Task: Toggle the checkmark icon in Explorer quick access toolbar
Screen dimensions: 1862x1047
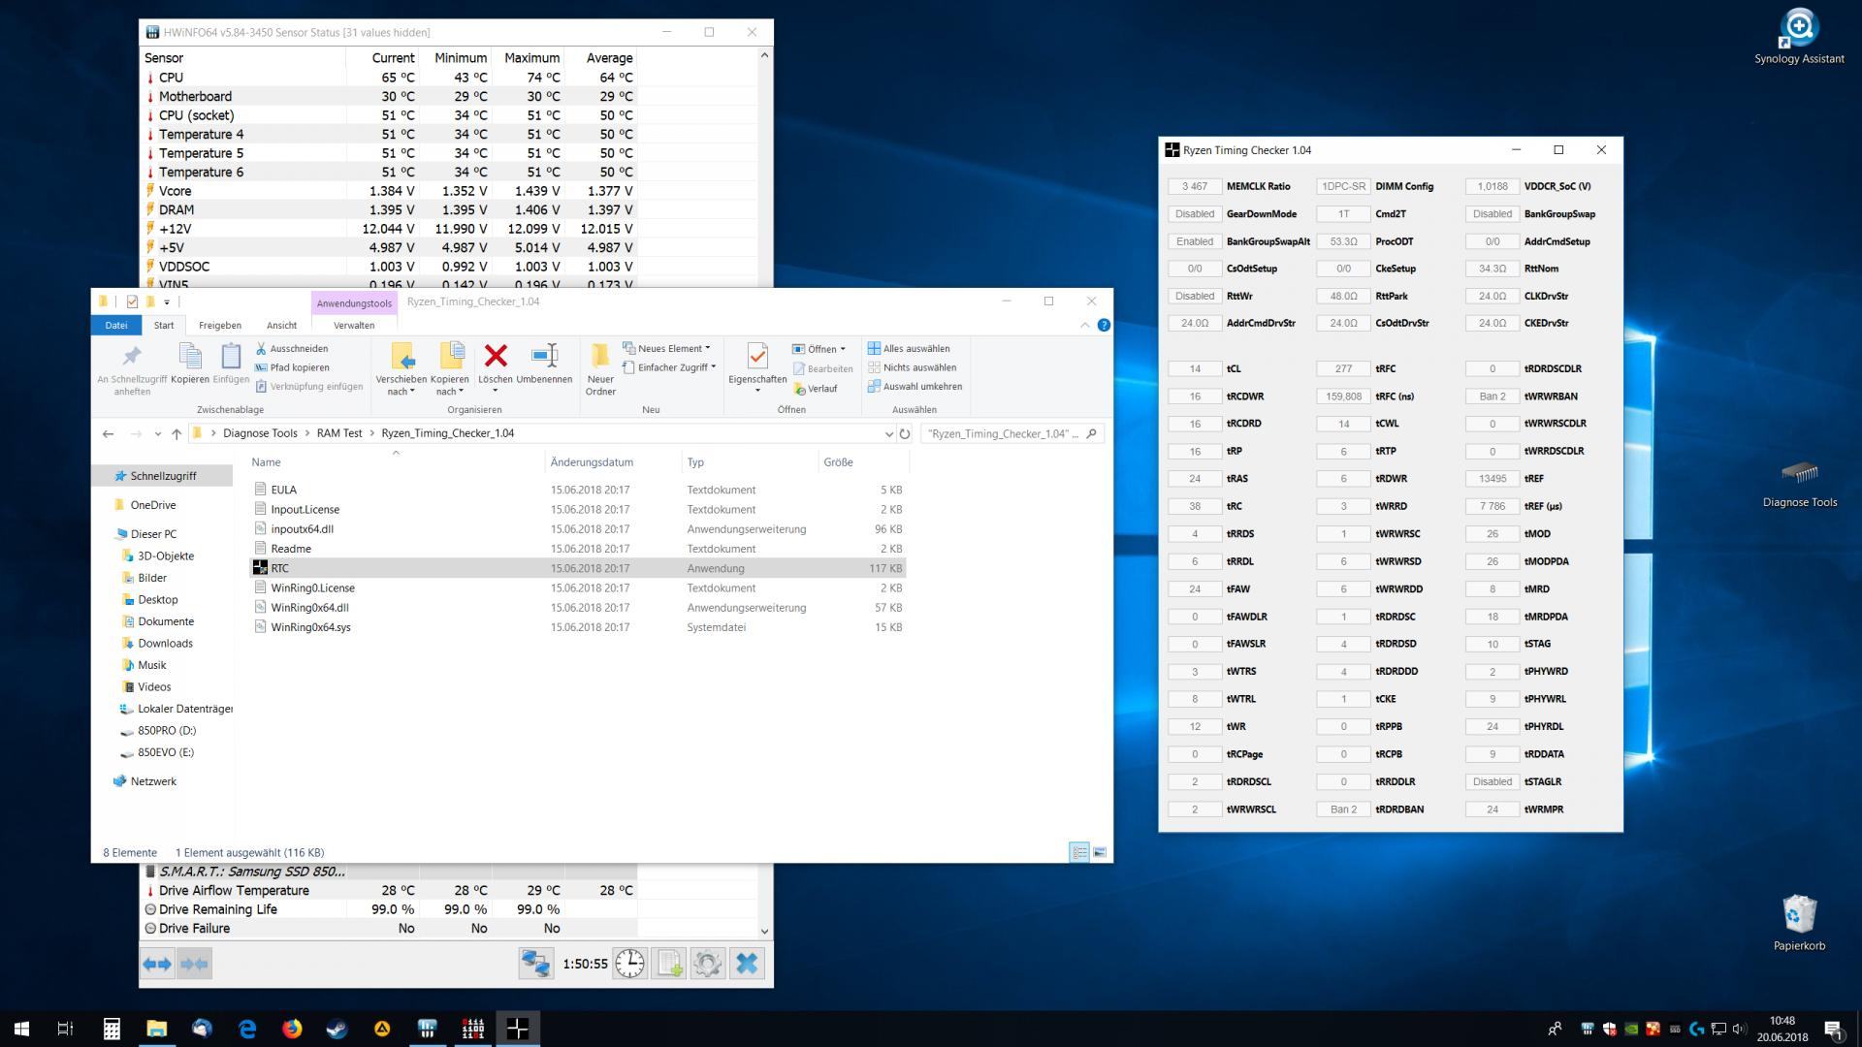Action: [132, 301]
